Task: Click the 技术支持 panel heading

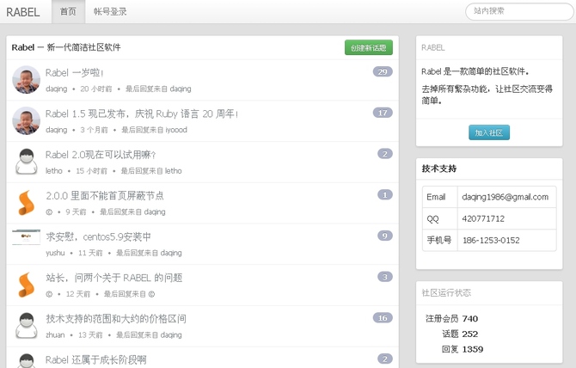Action: (x=439, y=169)
